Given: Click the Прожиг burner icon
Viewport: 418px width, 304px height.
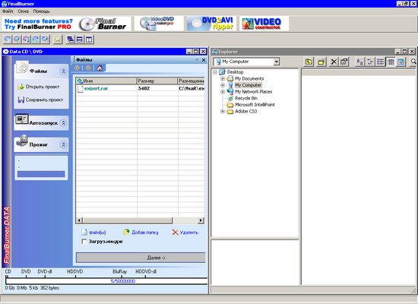Looking at the screenshot, I should tap(22, 141).
